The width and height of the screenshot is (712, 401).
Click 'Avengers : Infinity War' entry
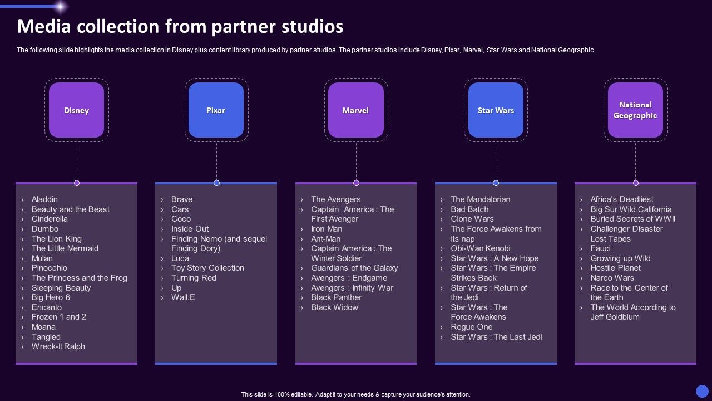click(x=352, y=288)
